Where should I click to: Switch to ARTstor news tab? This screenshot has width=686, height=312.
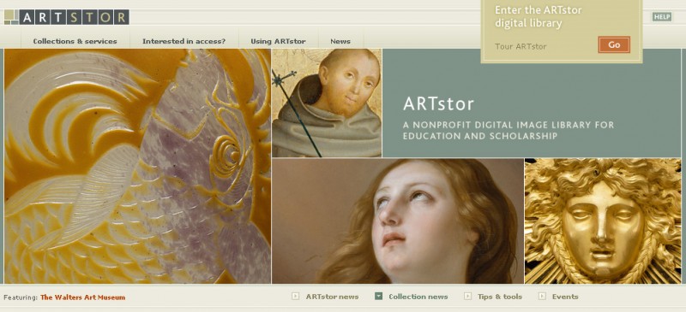[x=332, y=297]
